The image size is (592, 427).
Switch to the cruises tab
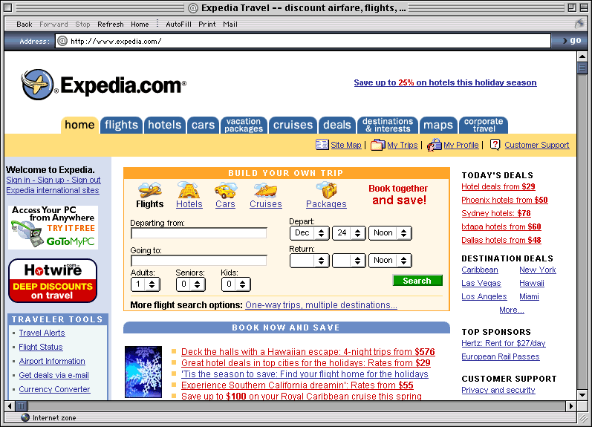[293, 125]
